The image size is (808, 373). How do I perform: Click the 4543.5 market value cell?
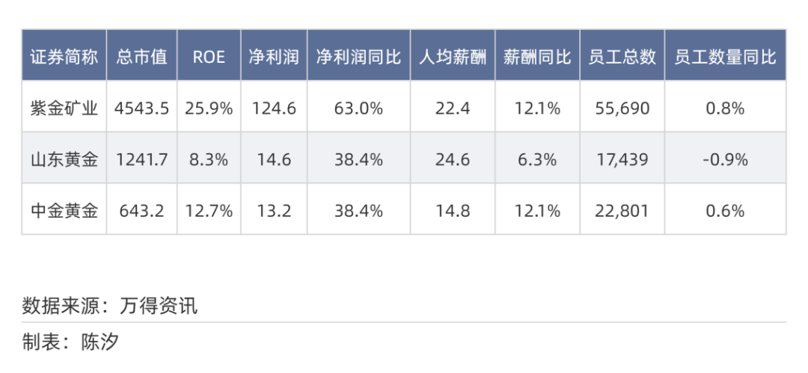141,108
